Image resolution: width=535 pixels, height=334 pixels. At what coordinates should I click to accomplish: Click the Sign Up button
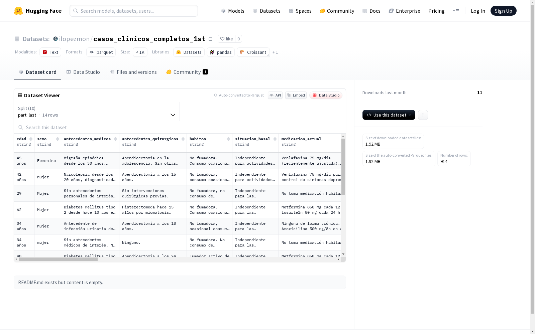503,11
